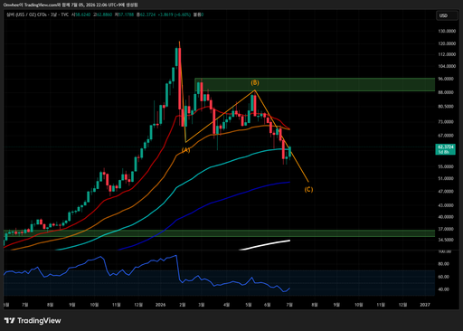Click the snapshot creation date header text
463x331 pixels.
pyautogui.click(x=71, y=5)
